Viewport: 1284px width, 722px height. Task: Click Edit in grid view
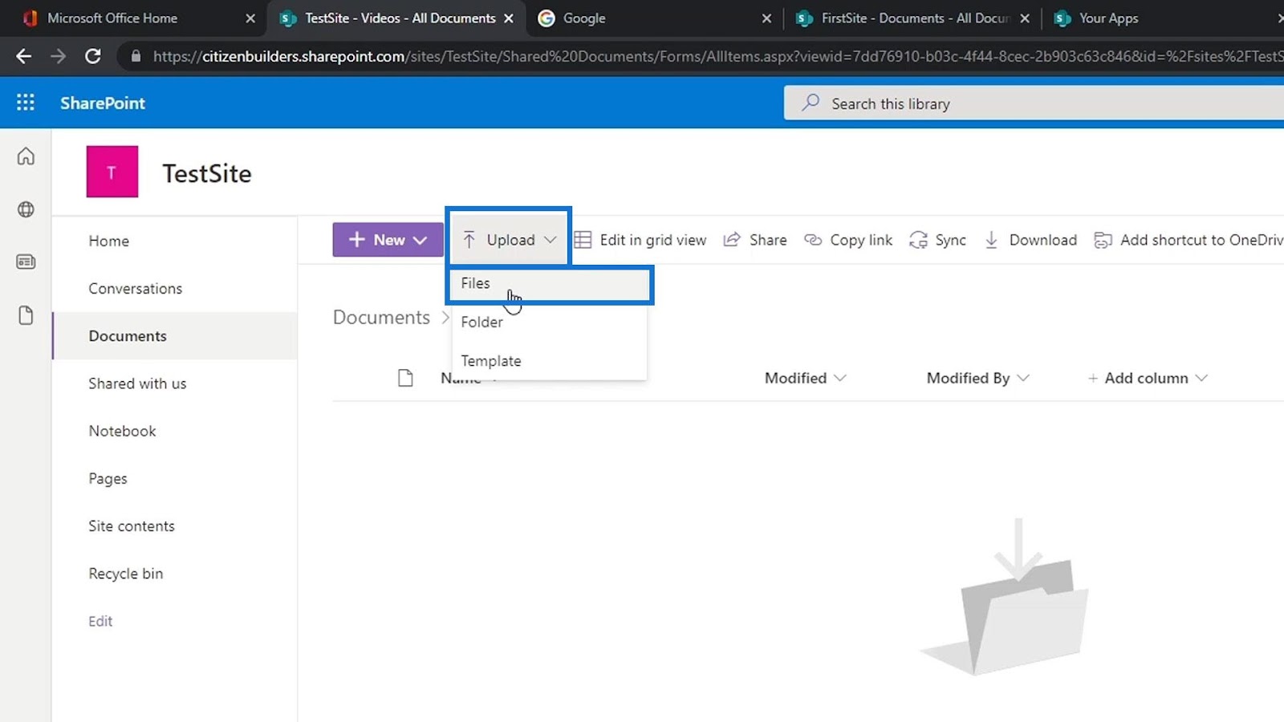(x=640, y=240)
